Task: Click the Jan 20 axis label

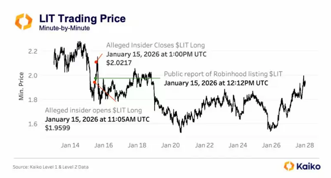Action: click(170, 145)
